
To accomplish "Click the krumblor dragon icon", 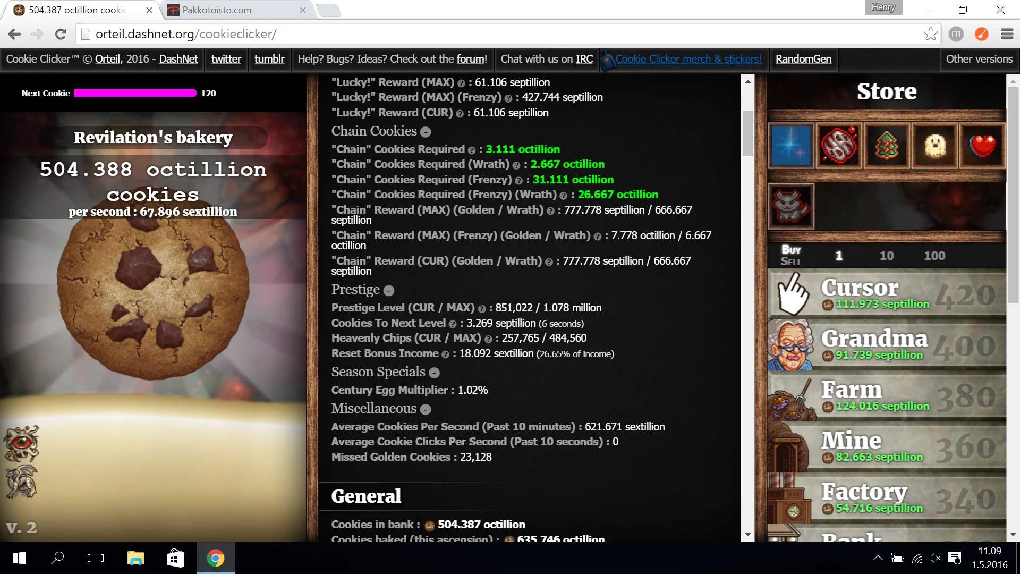I will (x=21, y=482).
